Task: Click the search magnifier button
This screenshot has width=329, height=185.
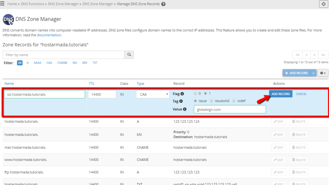Action: tap(129, 55)
